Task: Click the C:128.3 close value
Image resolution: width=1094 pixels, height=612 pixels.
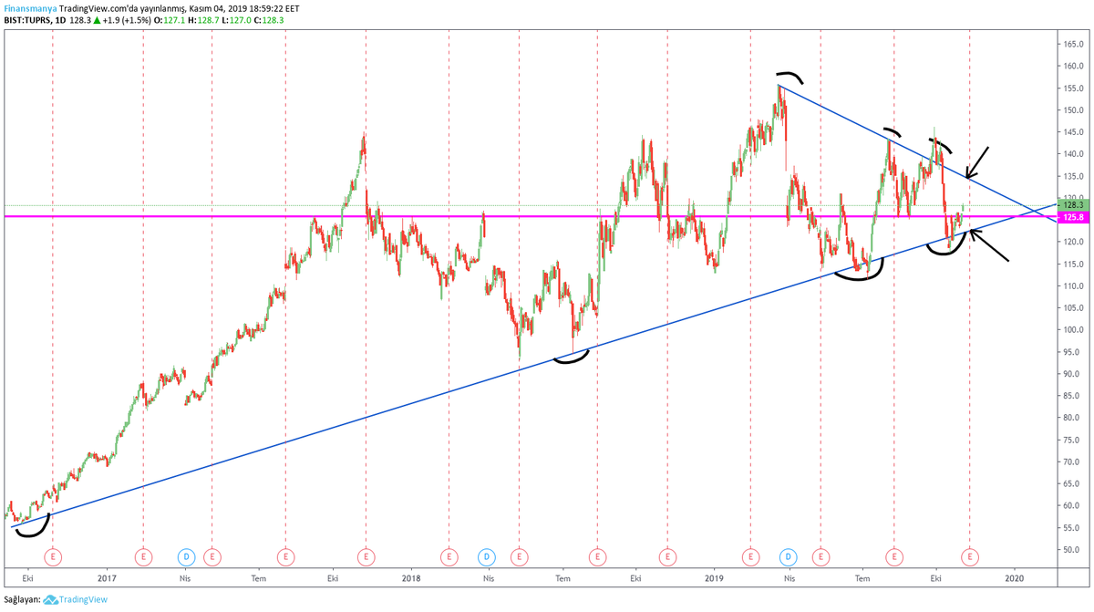Action: 269,19
